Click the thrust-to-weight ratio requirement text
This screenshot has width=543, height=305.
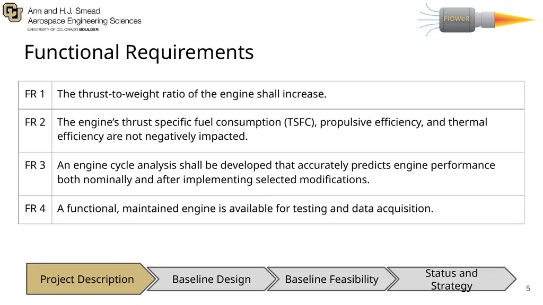(192, 94)
